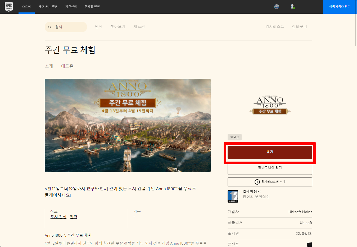Viewport: 357px width, 247px height.
Task: Click the 위시리스트에 추가 button
Action: (x=270, y=182)
